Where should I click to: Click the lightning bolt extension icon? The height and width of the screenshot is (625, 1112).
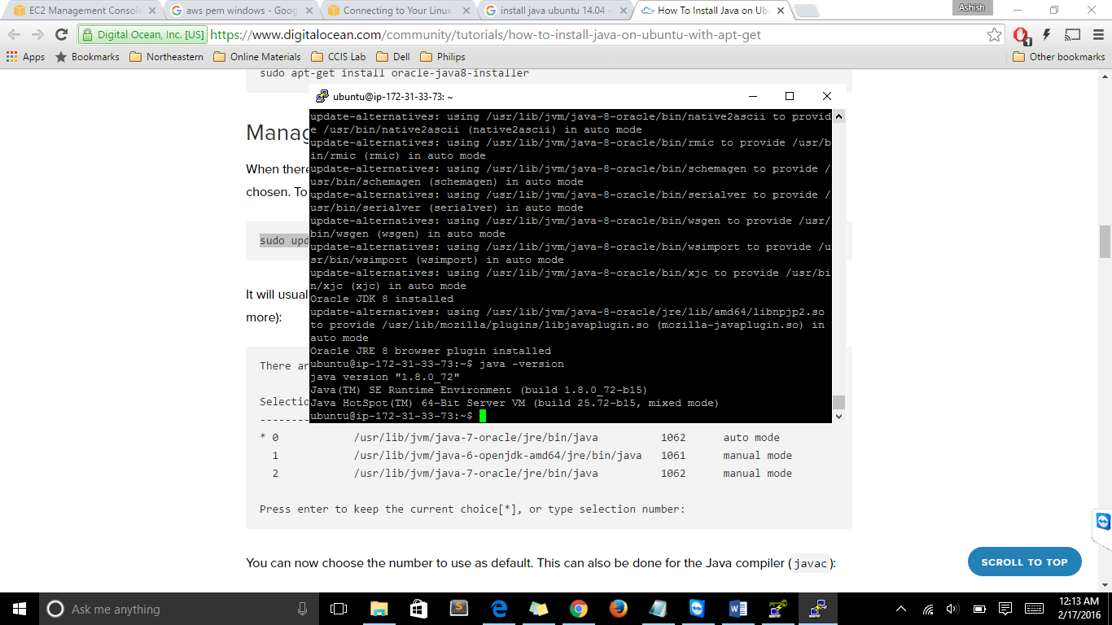click(1047, 35)
